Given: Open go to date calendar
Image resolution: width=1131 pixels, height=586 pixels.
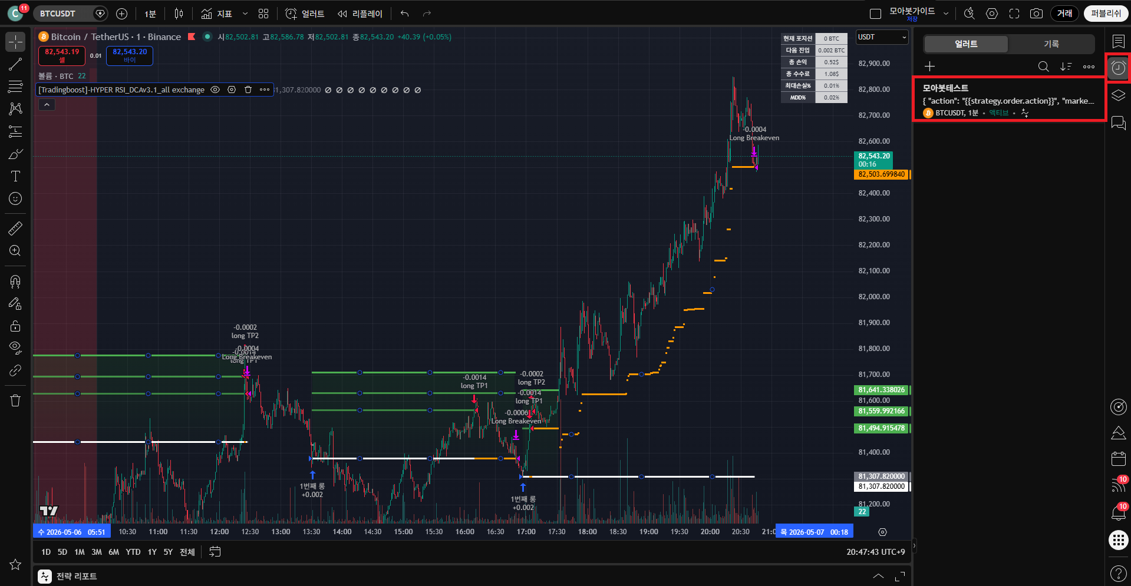Looking at the screenshot, I should click(215, 552).
